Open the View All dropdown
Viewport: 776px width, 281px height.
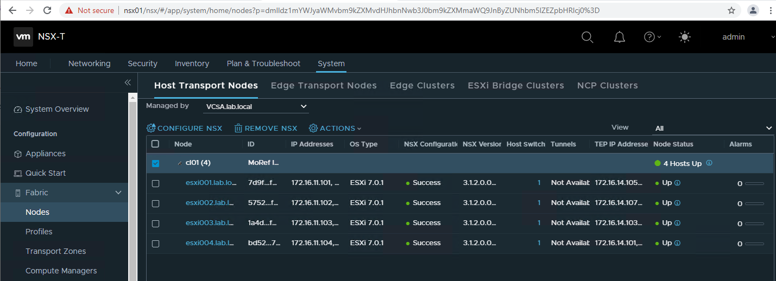(x=713, y=128)
